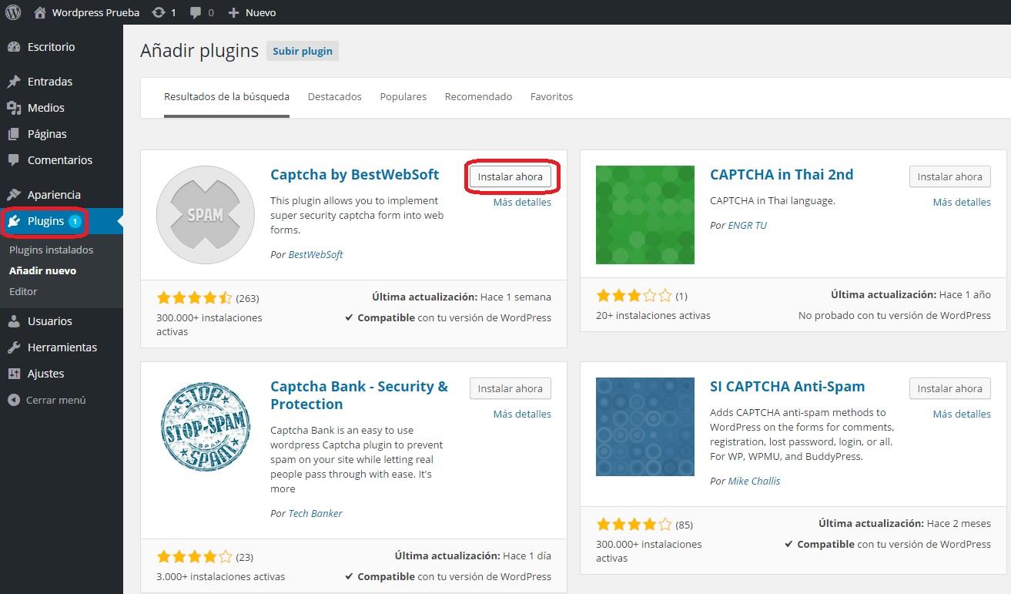Image resolution: width=1011 pixels, height=594 pixels.
Task: Open the Herramientas menu item
Action: click(x=62, y=347)
